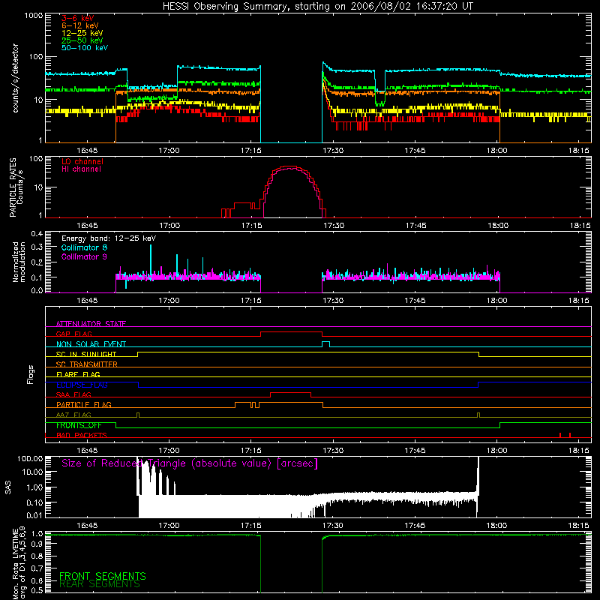
Task: Click the Energy band: 12-25 keV text
Action: click(109, 238)
